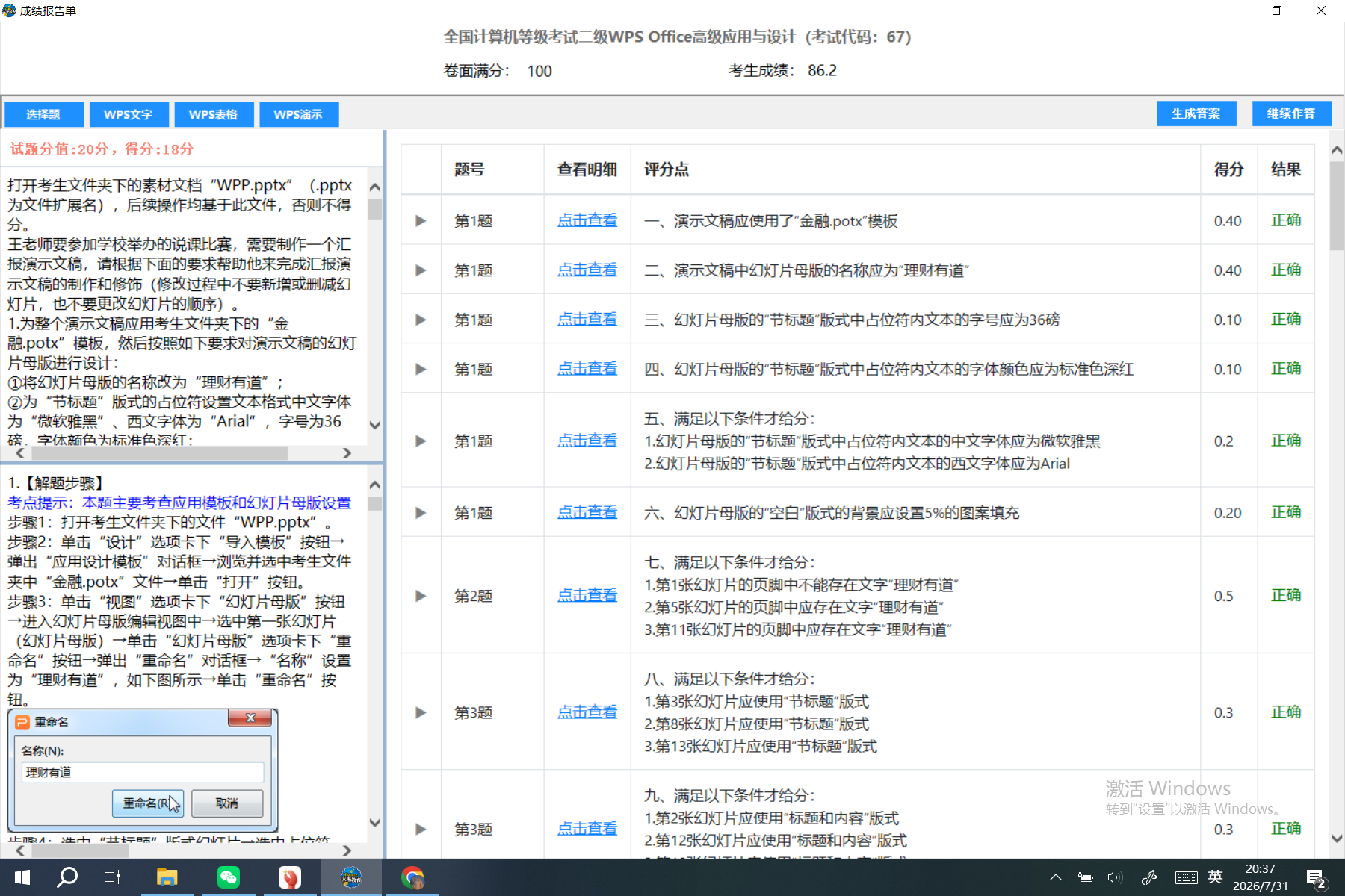1345x896 pixels.
Task: Switch to the WPS表格 tab
Action: tap(213, 114)
